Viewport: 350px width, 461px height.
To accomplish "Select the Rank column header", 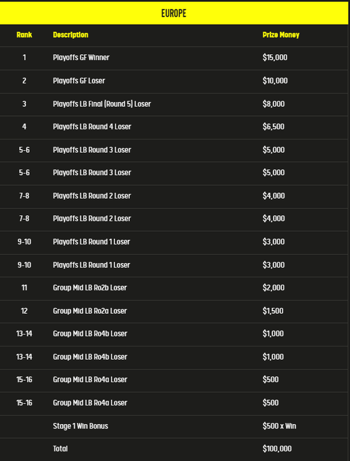I will (24, 35).
